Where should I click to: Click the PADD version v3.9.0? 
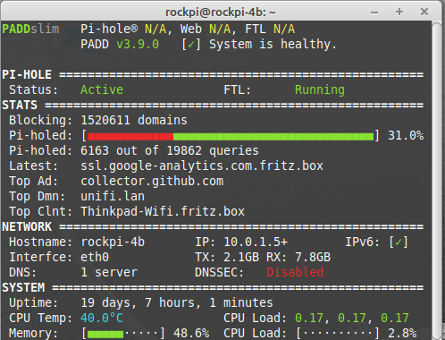pos(138,45)
